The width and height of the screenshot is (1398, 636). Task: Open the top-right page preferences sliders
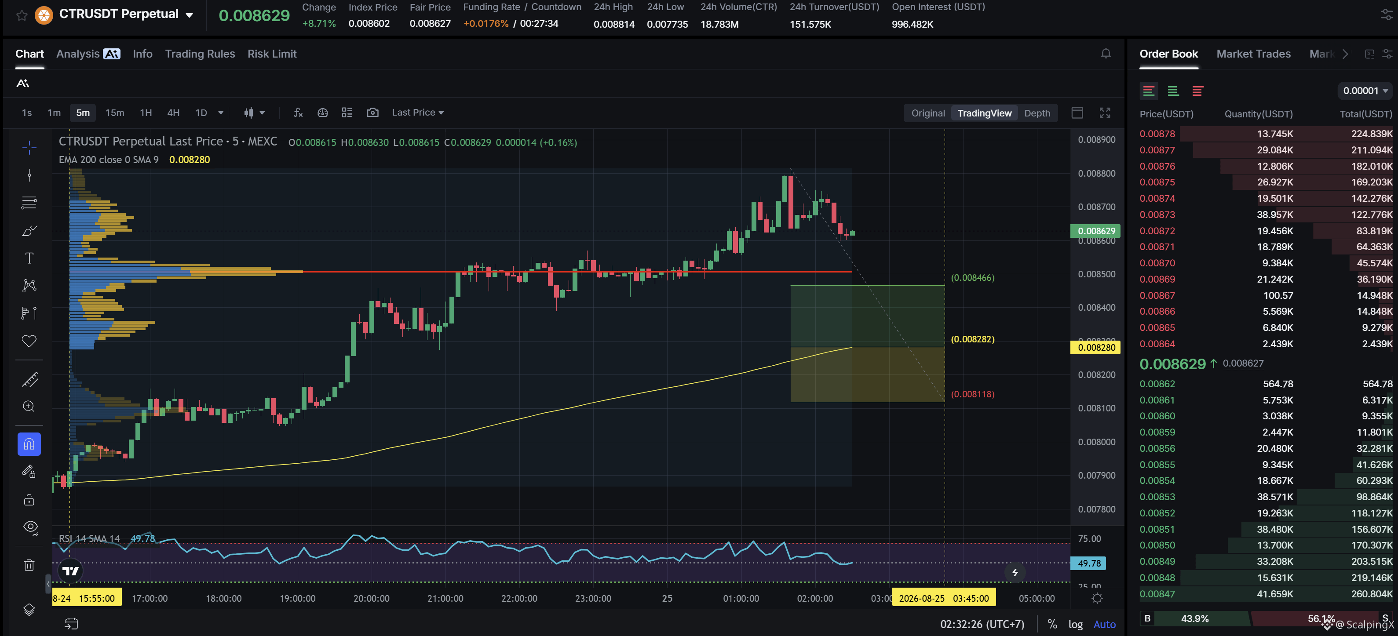click(x=1387, y=15)
